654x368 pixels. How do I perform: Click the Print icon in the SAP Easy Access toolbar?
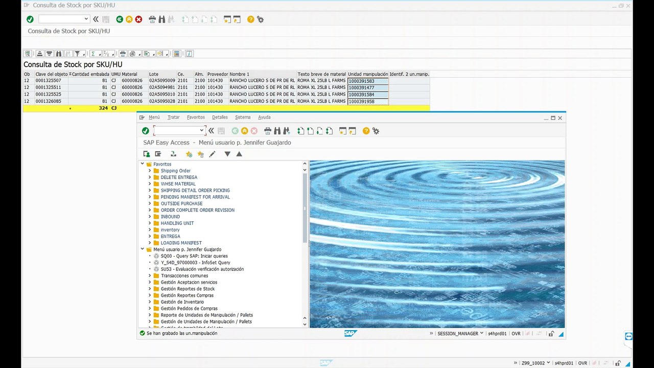pos(267,131)
